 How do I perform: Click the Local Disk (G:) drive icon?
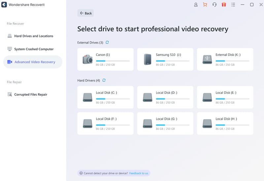tap(148, 124)
